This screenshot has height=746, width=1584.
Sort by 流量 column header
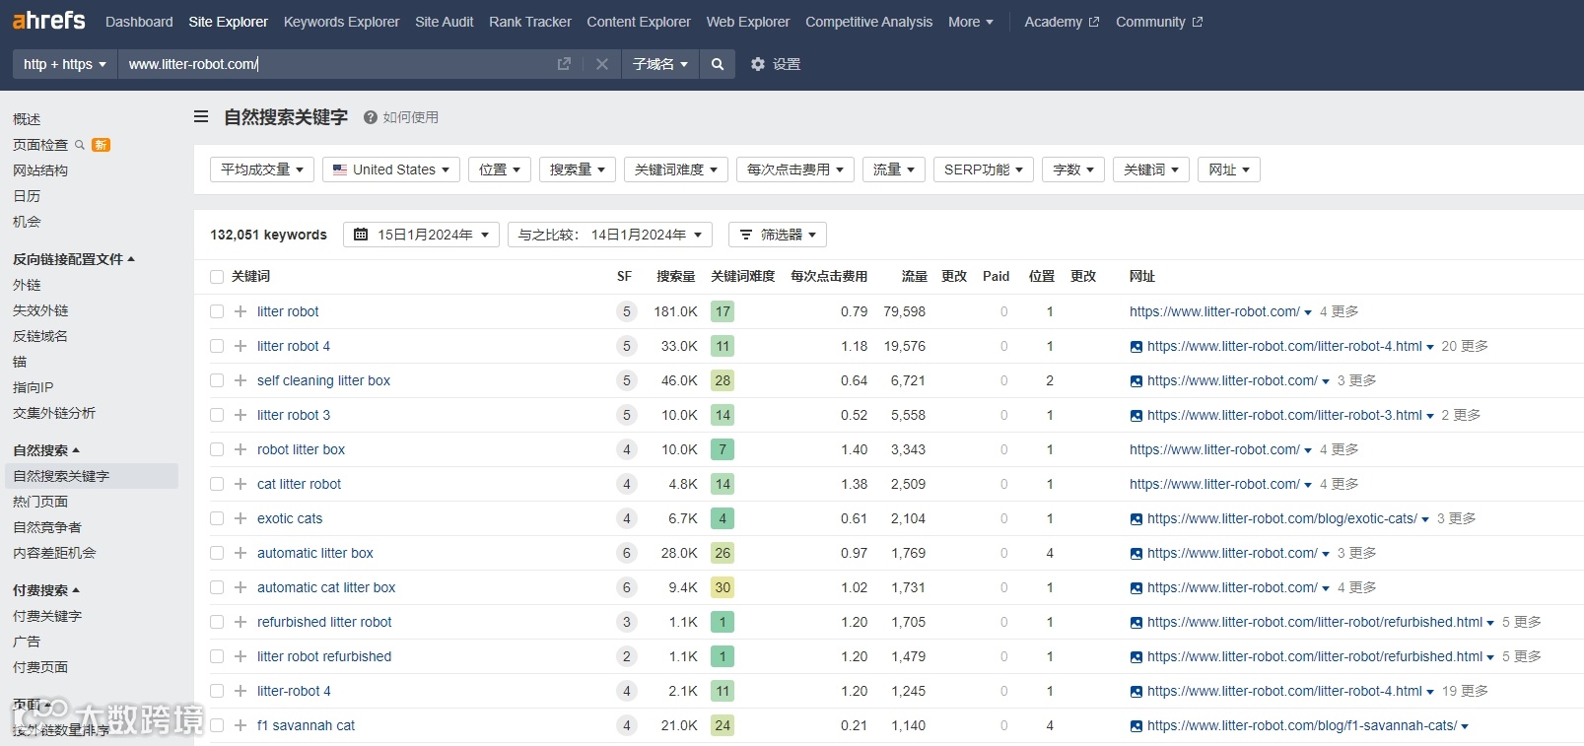pos(915,277)
